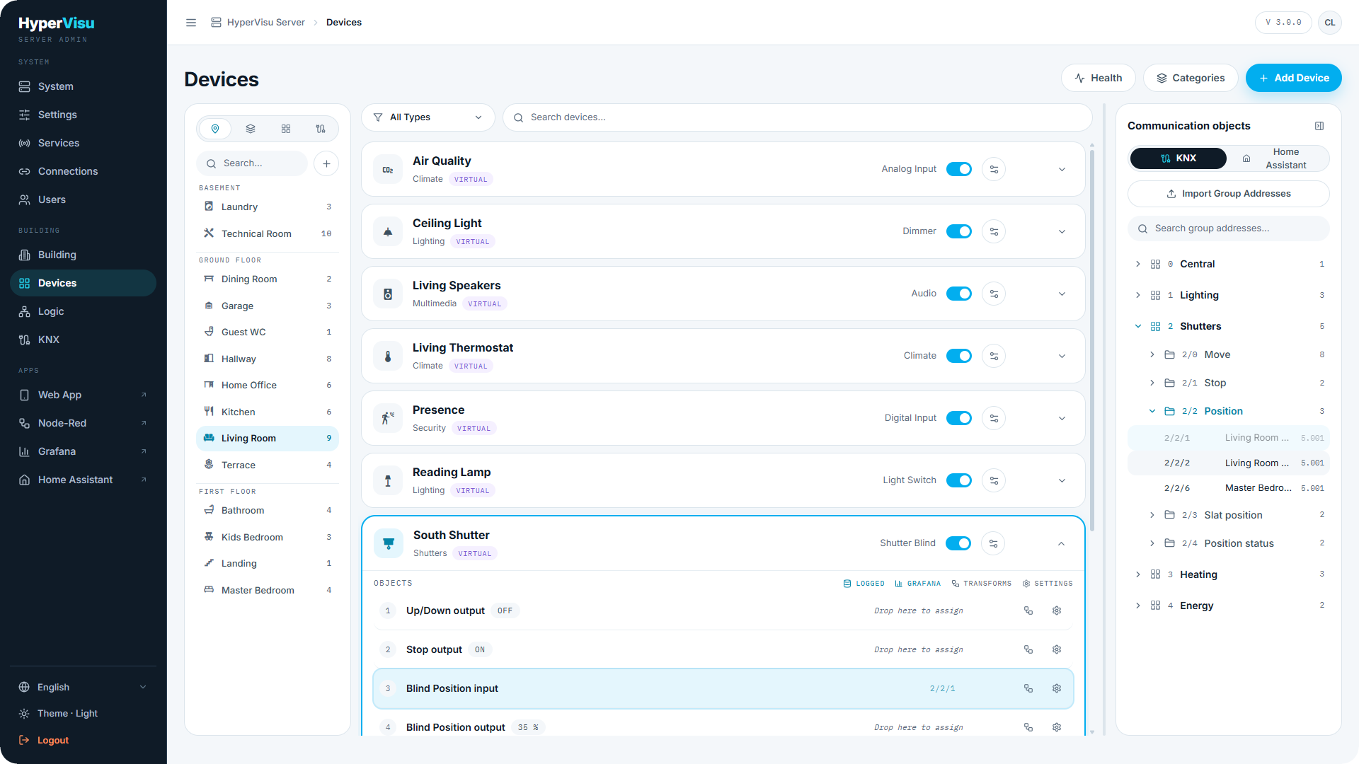
Task: Expand the Reading Lamp device card
Action: click(1062, 480)
